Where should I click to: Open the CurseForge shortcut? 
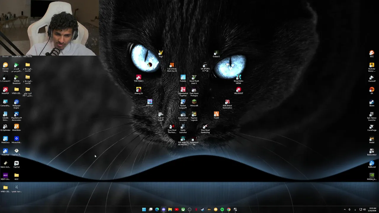[372, 128]
